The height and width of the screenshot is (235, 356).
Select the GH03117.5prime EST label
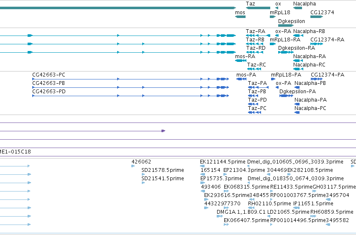tap(334, 187)
